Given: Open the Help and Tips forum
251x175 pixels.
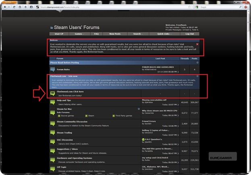Looking at the screenshot, I should point(64,100).
